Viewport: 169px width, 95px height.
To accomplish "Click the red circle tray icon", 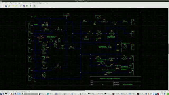I will [x=158, y=94].
